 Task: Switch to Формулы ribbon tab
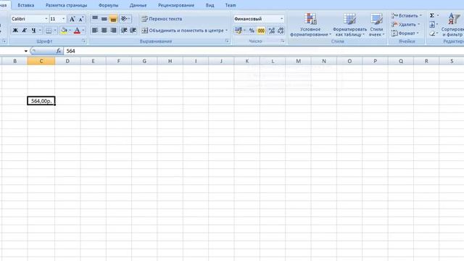click(x=108, y=5)
